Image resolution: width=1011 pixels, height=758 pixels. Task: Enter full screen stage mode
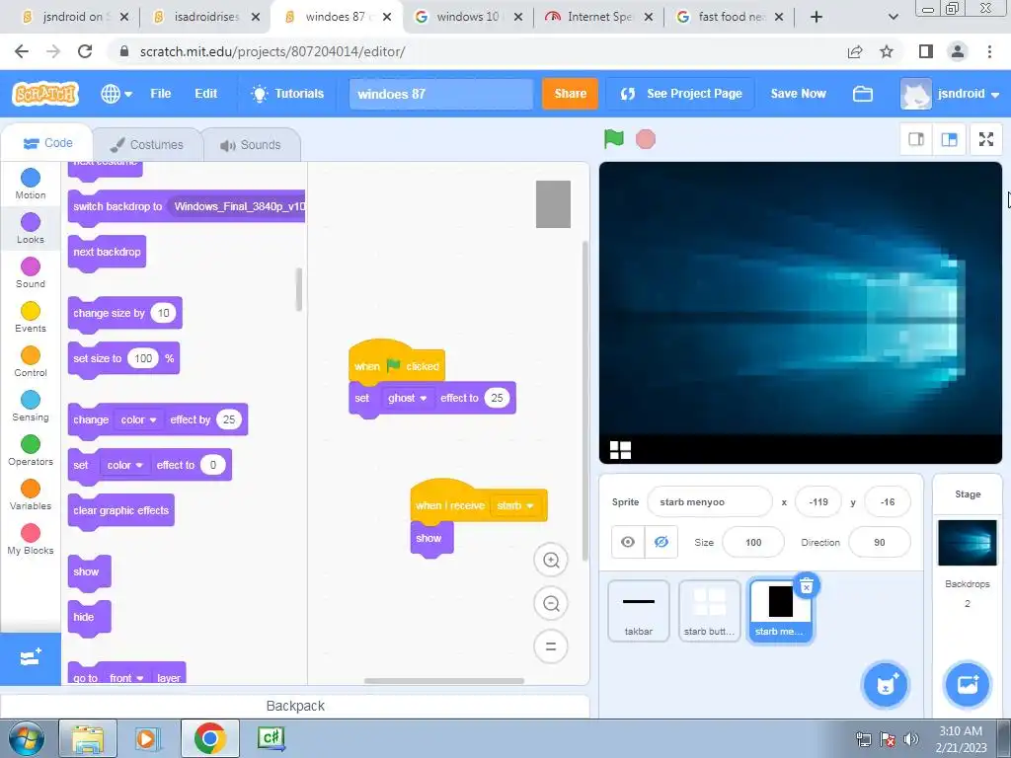click(x=986, y=139)
